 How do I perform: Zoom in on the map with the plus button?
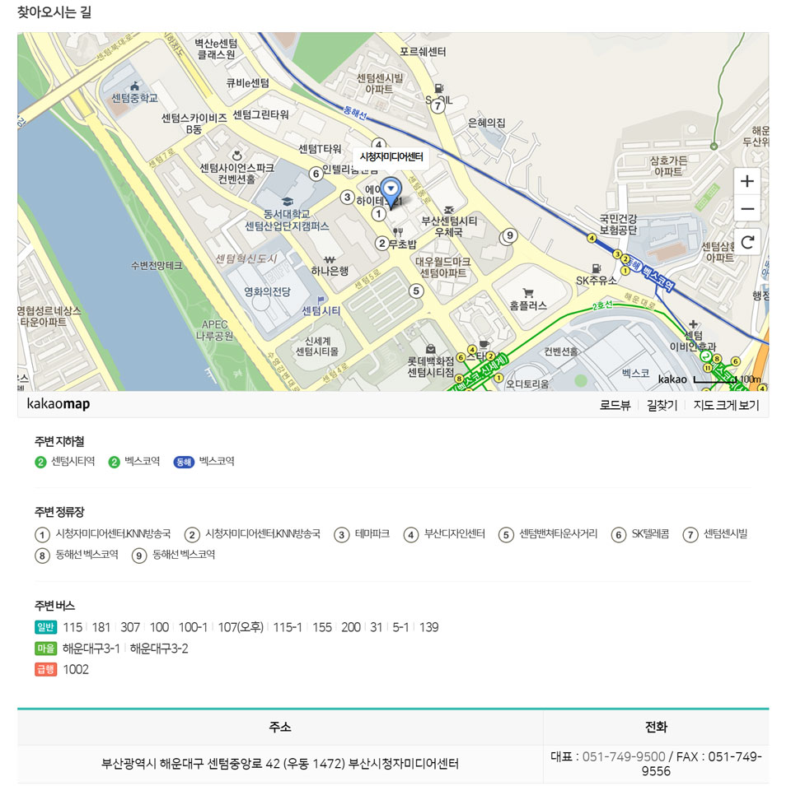[747, 181]
